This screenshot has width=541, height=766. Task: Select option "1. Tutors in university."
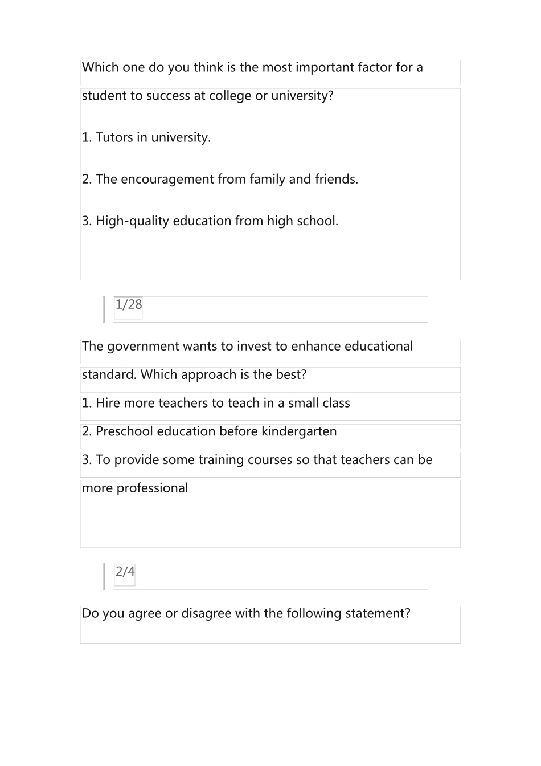click(x=146, y=137)
